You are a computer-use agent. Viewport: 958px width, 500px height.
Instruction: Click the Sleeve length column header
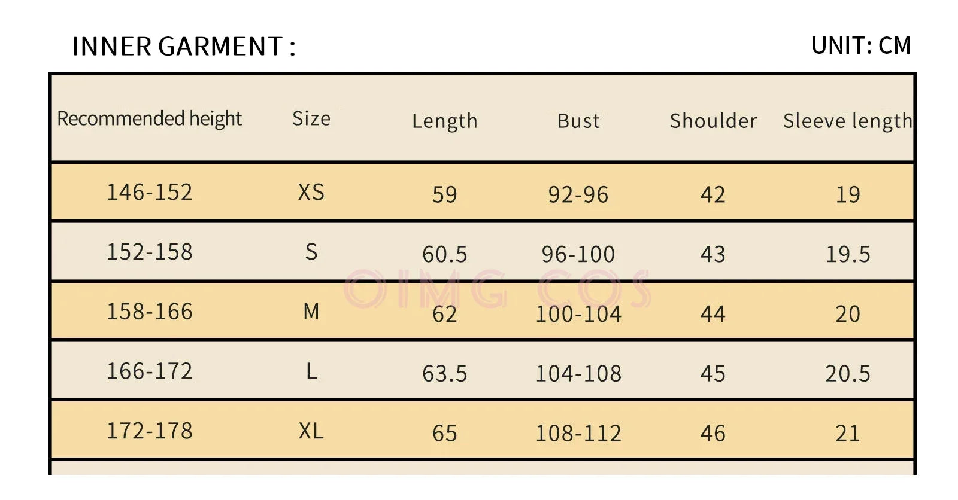click(x=847, y=121)
